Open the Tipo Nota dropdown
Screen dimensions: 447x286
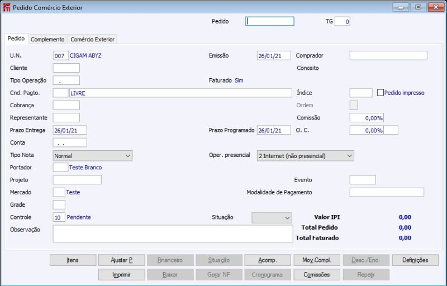[93, 156]
